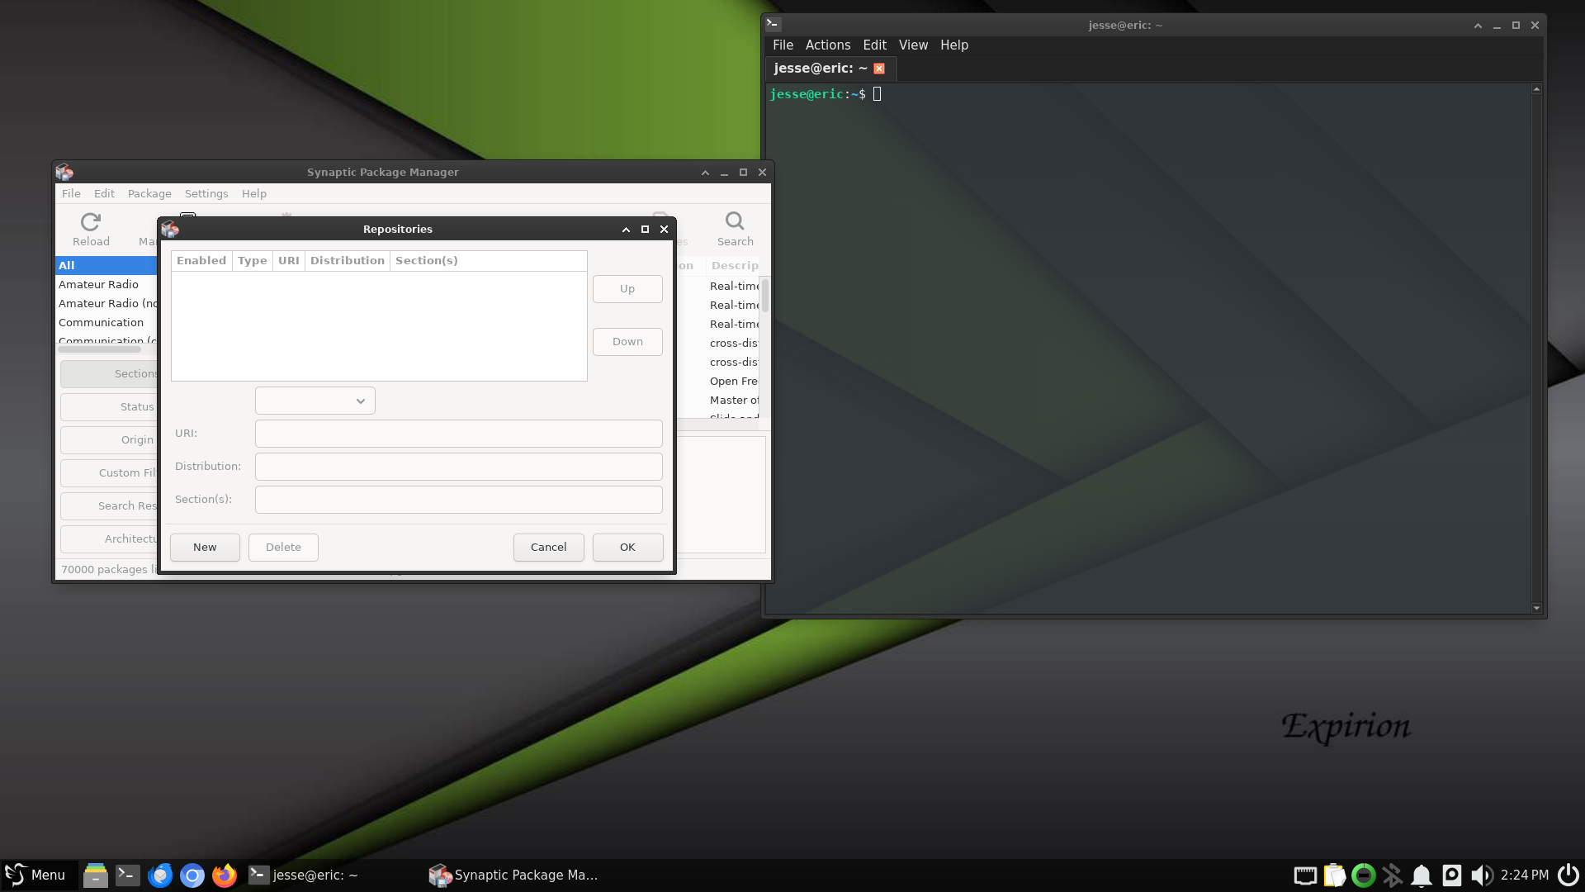The width and height of the screenshot is (1585, 892).
Task: Click OK in Repositories dialog
Action: tap(627, 547)
